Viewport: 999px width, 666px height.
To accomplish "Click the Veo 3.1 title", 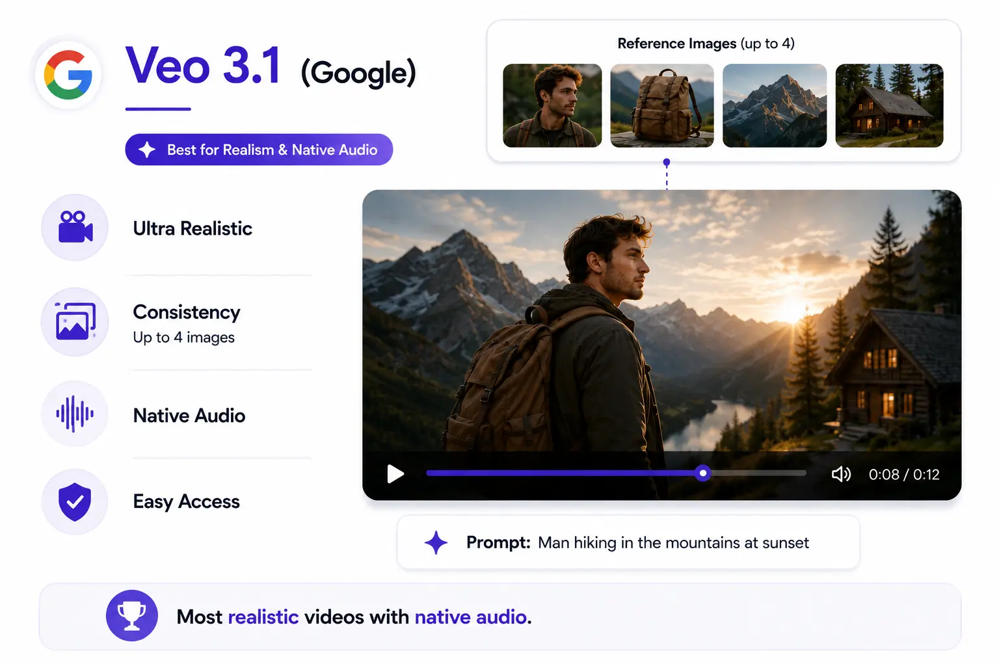I will click(203, 66).
